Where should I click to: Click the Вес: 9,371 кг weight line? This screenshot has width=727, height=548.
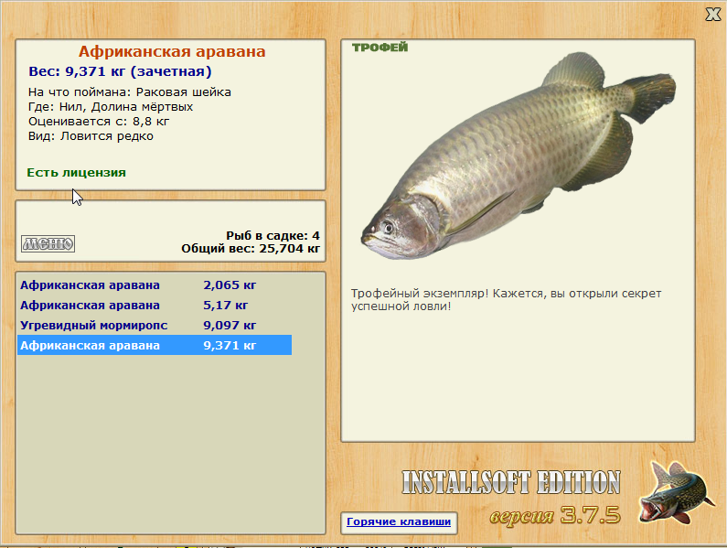coord(120,71)
